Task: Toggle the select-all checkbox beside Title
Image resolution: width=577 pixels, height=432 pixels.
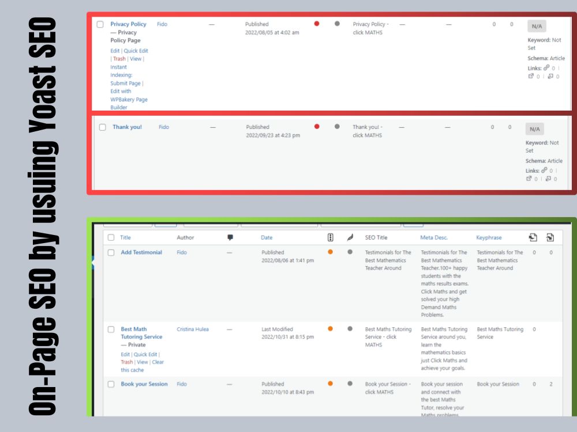Action: pyautogui.click(x=111, y=237)
